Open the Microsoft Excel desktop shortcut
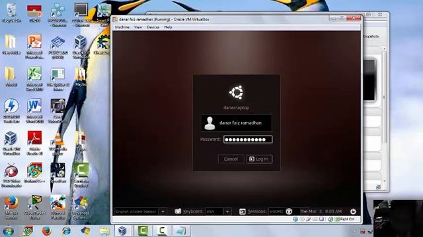This screenshot has height=237, width=423. coord(34,78)
